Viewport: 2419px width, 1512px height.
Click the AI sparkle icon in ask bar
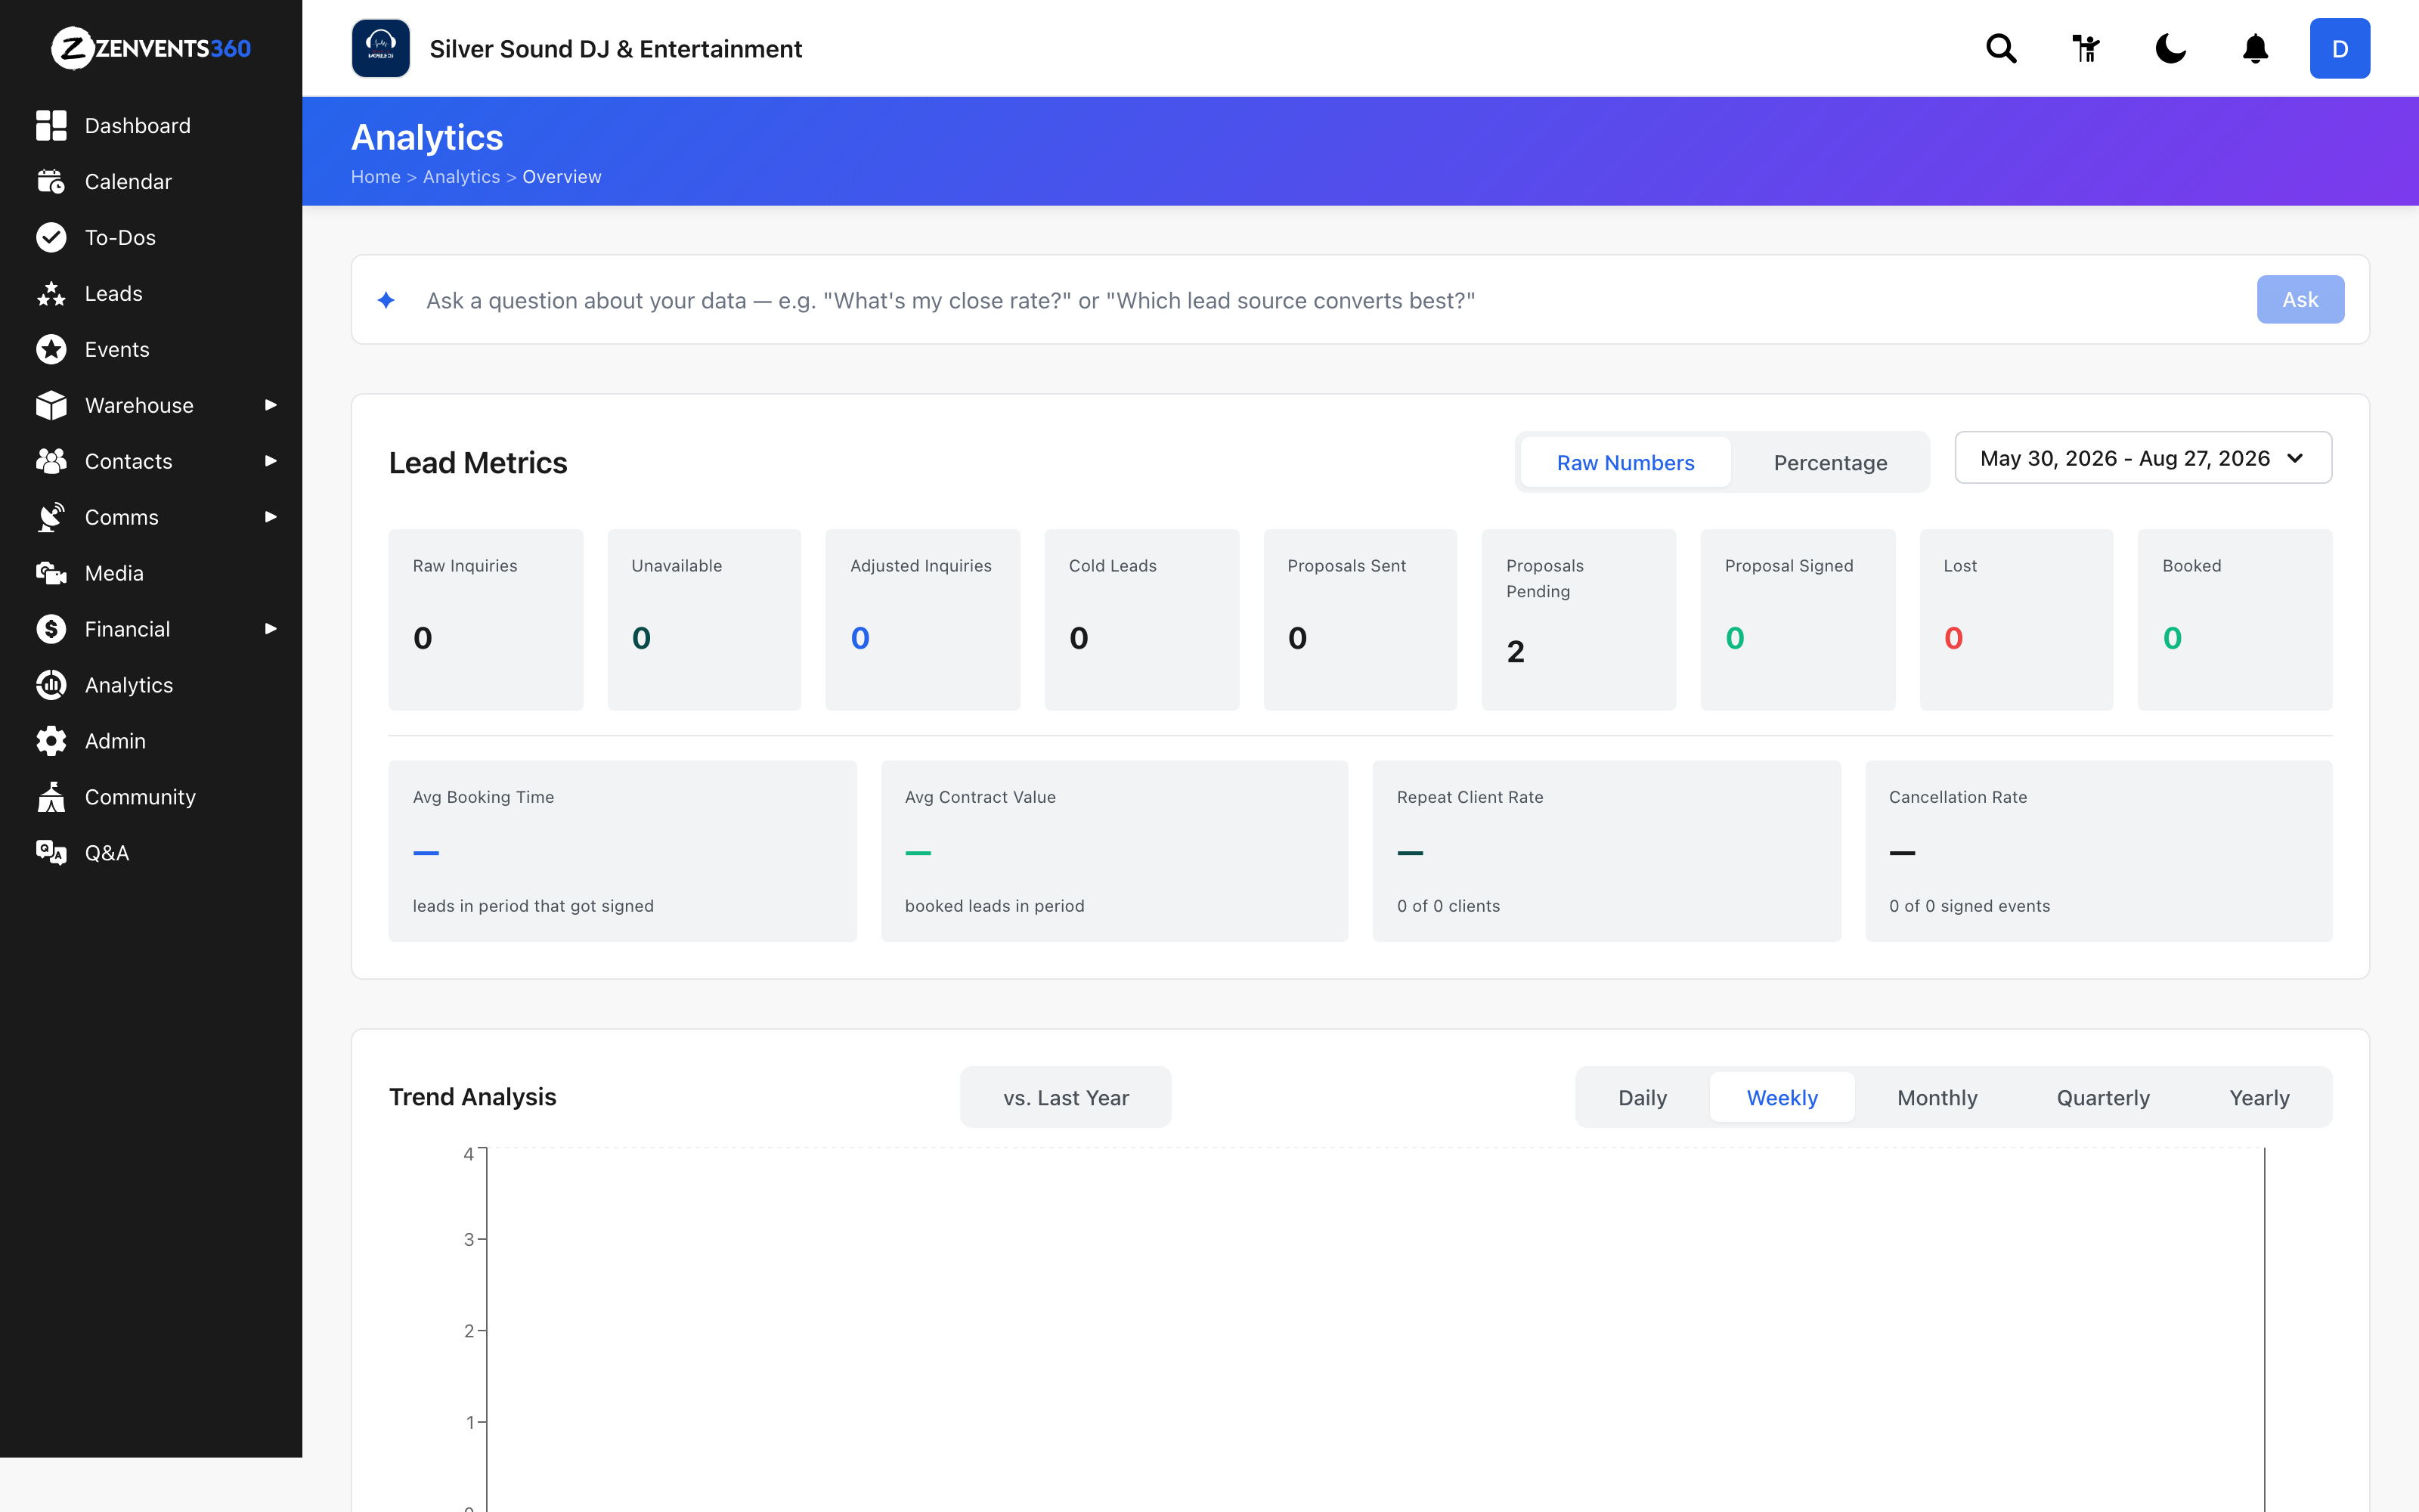click(387, 300)
